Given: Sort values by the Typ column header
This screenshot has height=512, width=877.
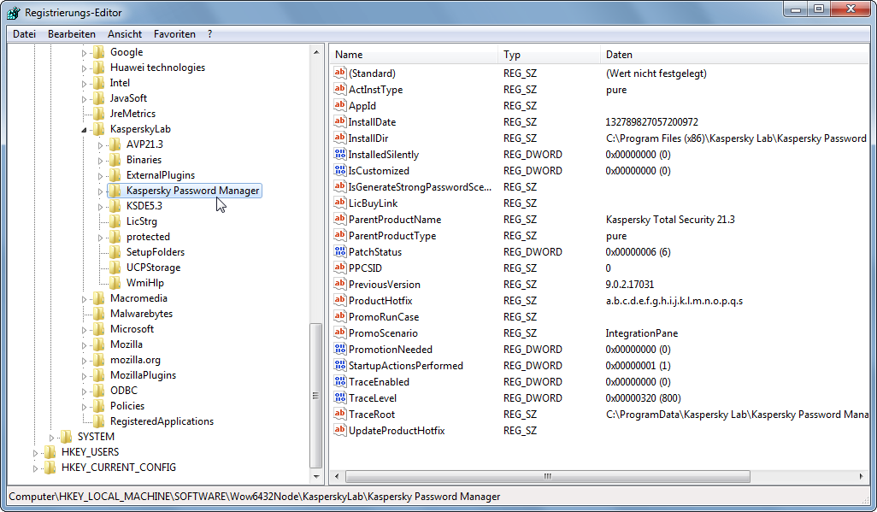Looking at the screenshot, I should (550, 55).
